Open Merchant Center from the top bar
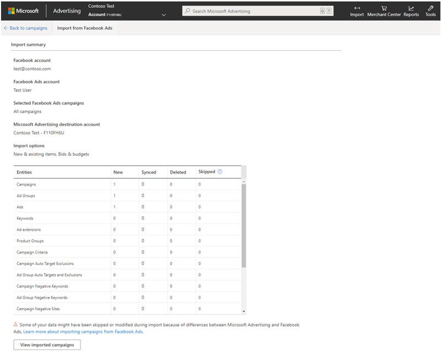 click(x=384, y=11)
